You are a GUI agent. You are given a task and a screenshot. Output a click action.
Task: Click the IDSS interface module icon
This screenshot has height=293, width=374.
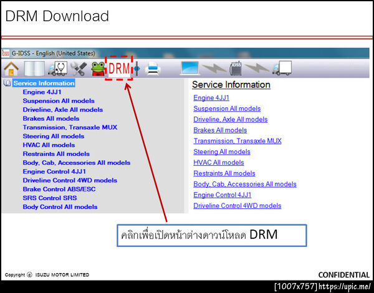[x=236, y=69]
